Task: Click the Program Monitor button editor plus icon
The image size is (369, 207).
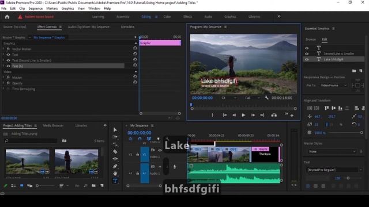Action: (292, 116)
